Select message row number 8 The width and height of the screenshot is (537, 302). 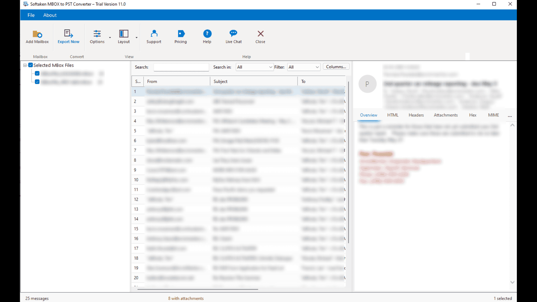tap(239, 160)
